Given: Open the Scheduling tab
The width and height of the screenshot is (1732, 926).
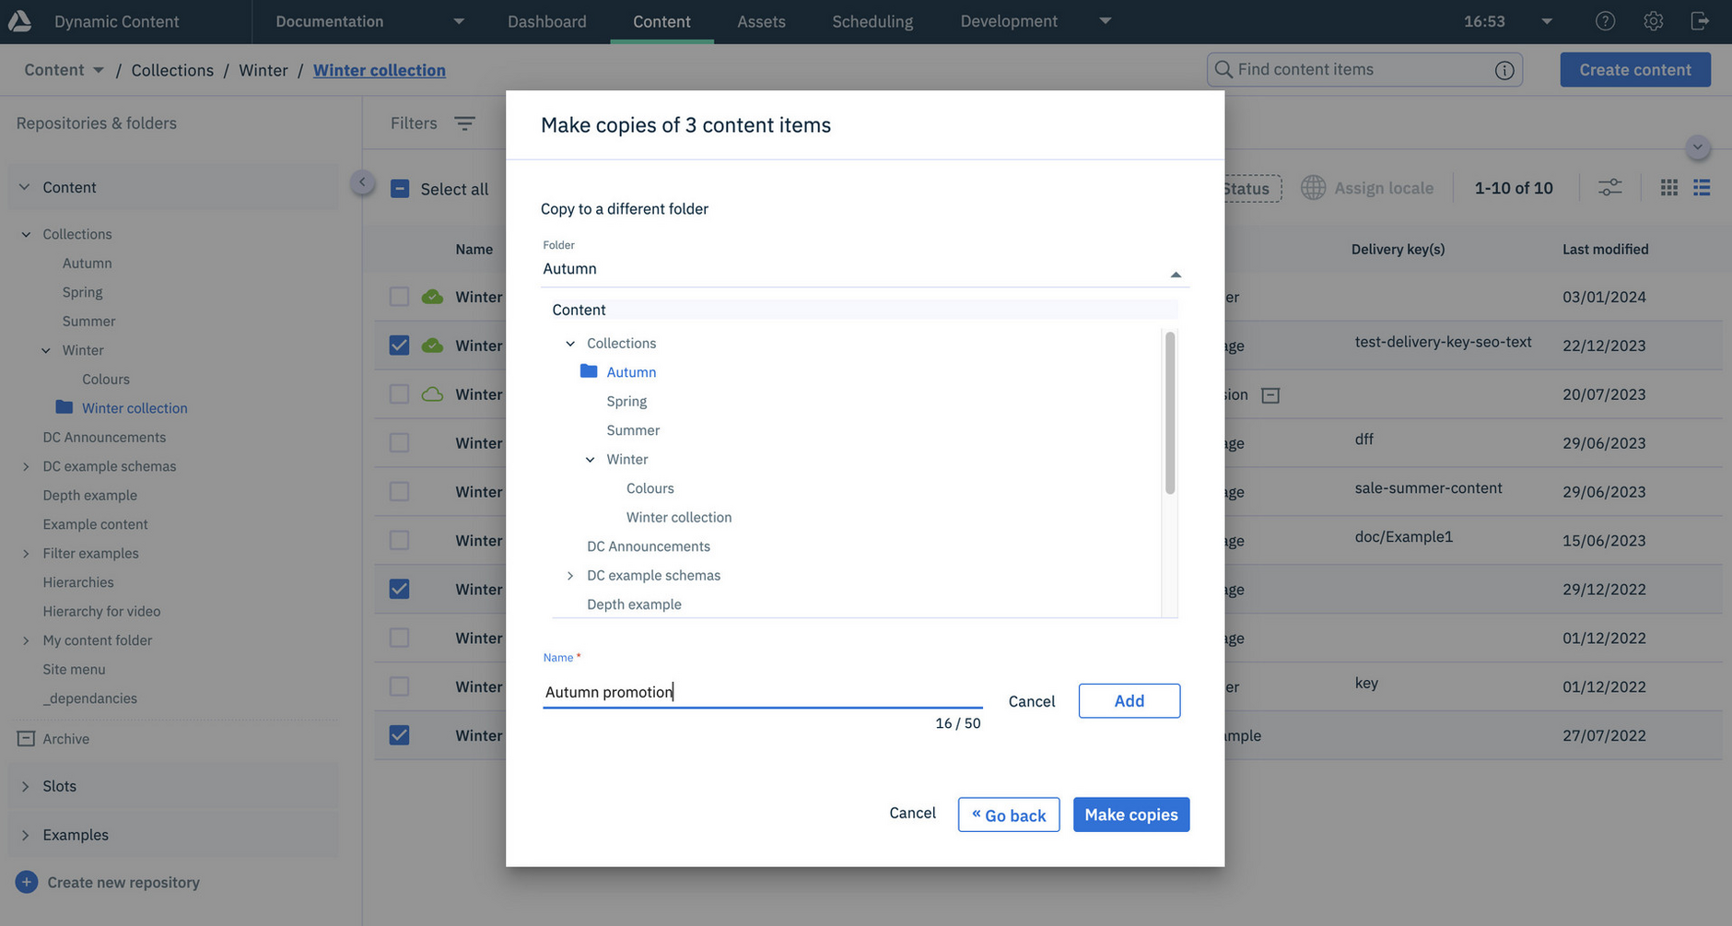Looking at the screenshot, I should coord(872,21).
